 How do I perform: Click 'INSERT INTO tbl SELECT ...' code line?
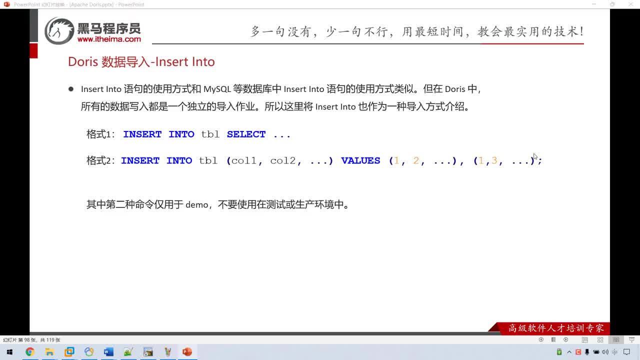207,134
